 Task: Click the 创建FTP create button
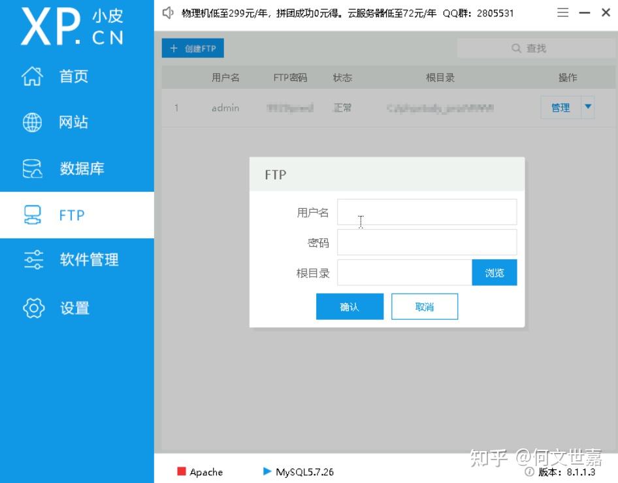coord(193,48)
